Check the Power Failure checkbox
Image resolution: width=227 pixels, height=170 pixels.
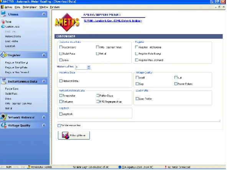(x=176, y=84)
